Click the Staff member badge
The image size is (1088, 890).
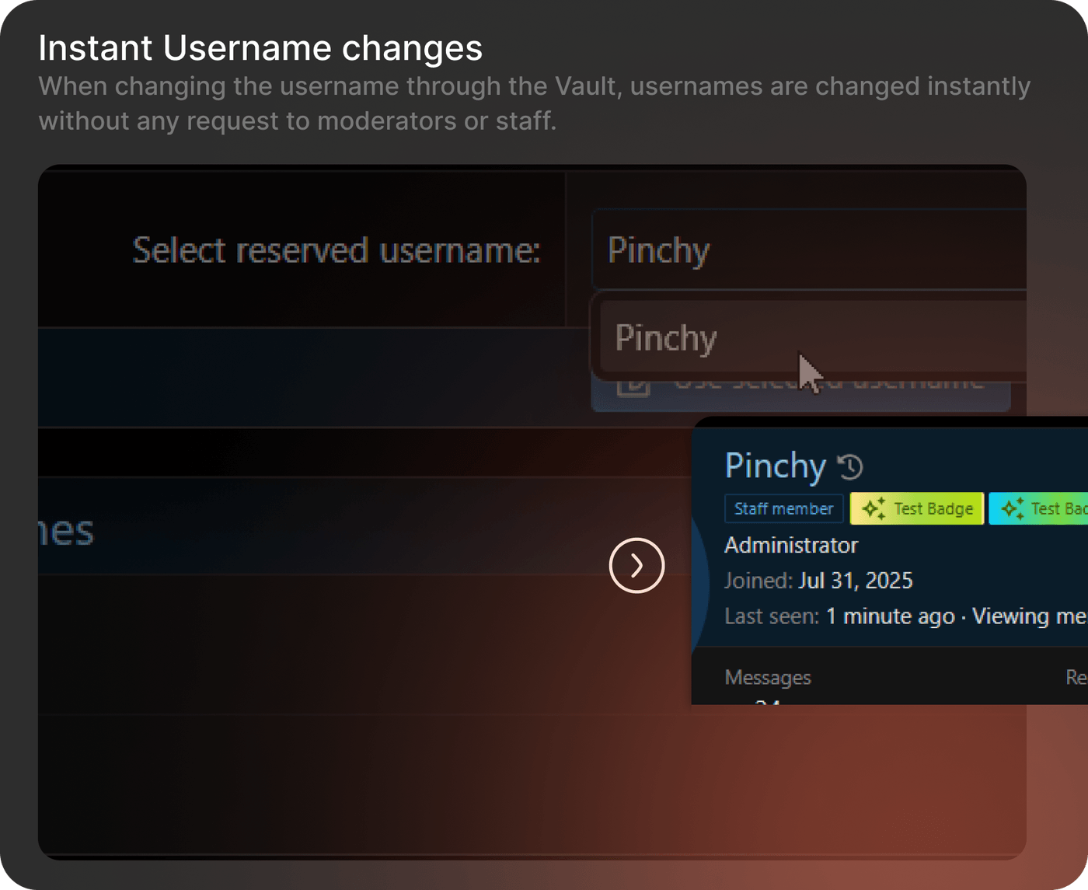click(x=783, y=509)
